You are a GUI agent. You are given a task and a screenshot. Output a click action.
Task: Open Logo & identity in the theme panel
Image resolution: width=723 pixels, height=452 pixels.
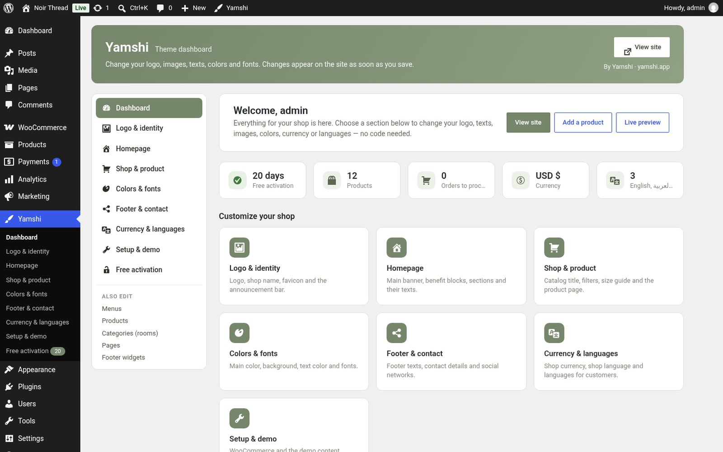click(x=149, y=128)
